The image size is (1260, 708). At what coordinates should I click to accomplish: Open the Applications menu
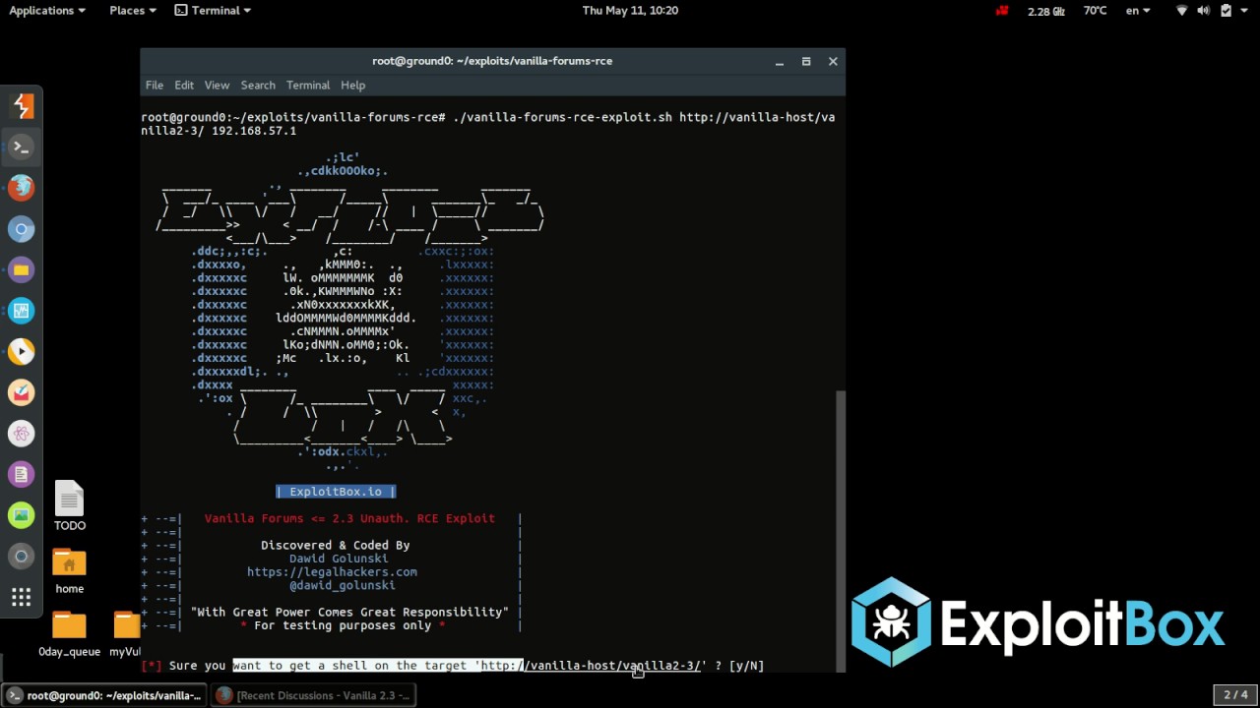tap(47, 11)
